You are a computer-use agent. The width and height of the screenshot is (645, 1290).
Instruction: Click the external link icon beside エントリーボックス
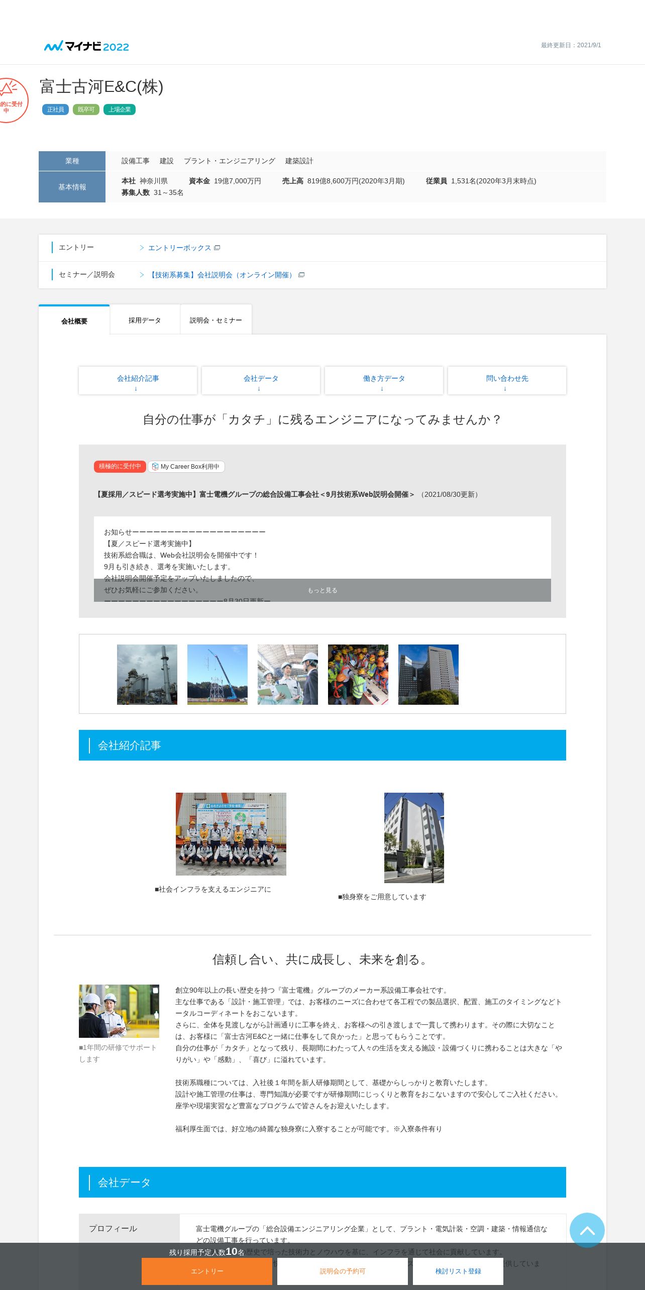click(x=217, y=248)
